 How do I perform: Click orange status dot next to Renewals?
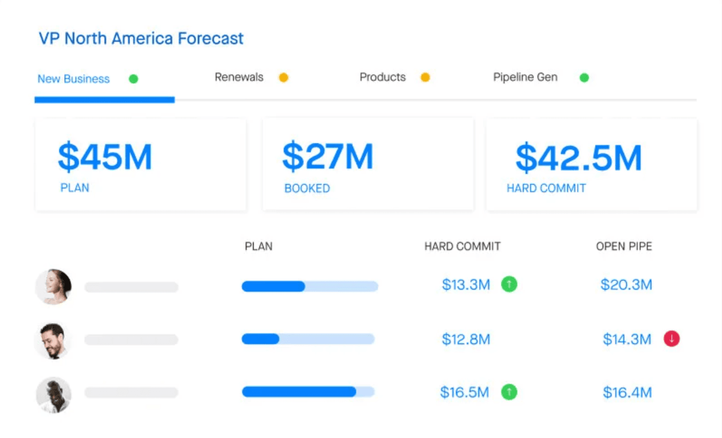click(x=284, y=78)
